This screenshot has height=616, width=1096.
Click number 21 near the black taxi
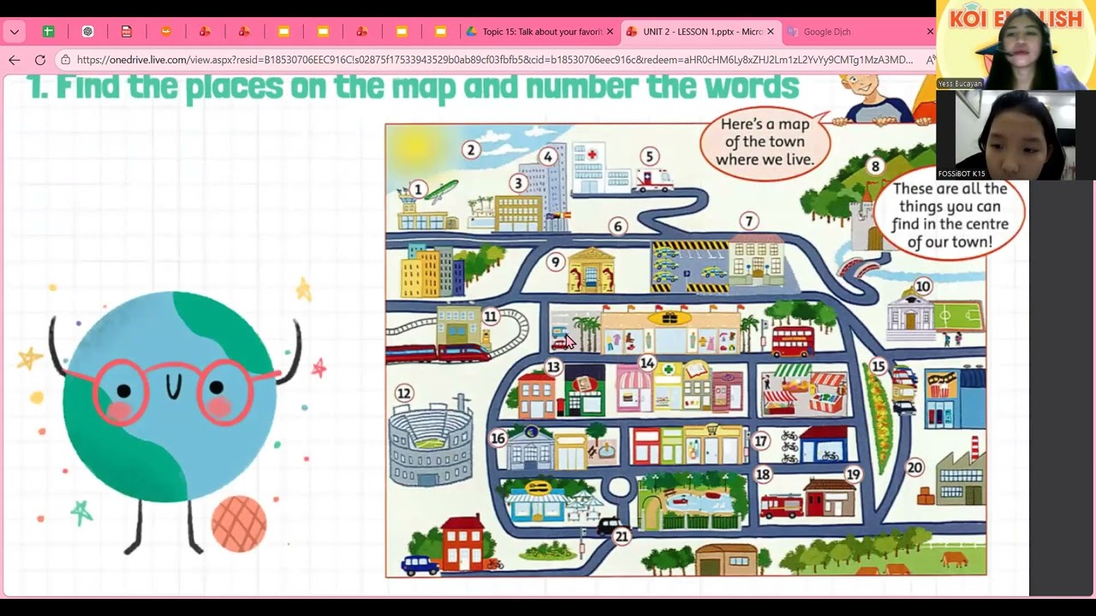(622, 536)
